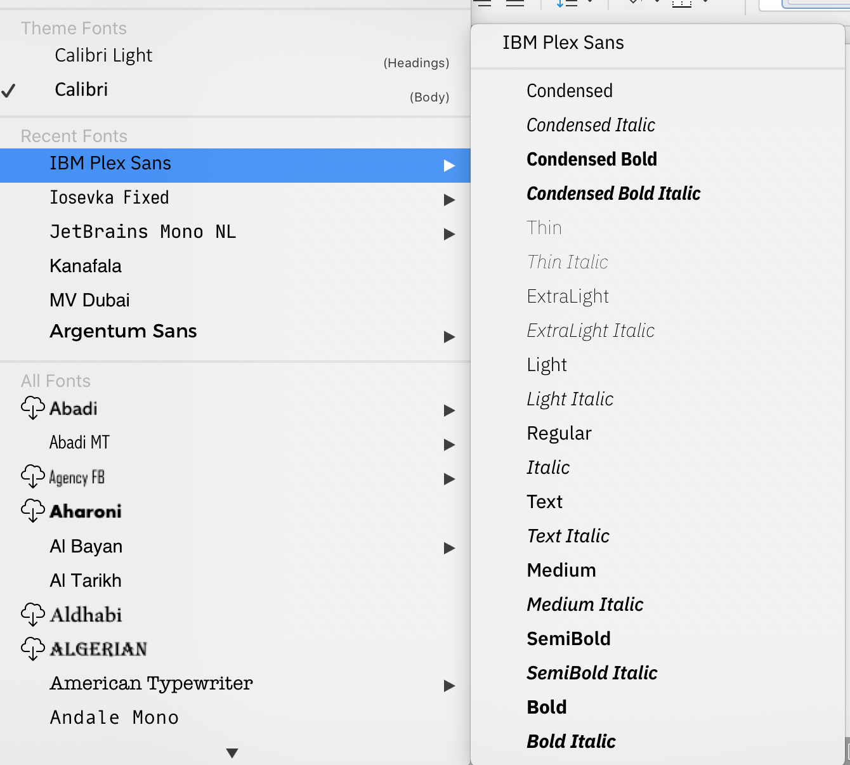Expand Agency FB styles submenu arrow
Image resolution: width=850 pixels, height=765 pixels.
[x=449, y=479]
